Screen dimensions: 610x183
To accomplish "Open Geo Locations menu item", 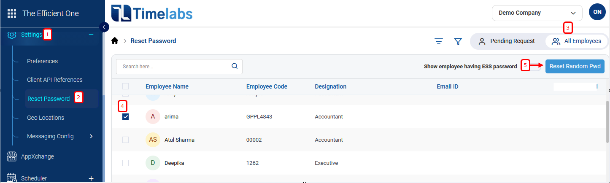I will pyautogui.click(x=46, y=118).
